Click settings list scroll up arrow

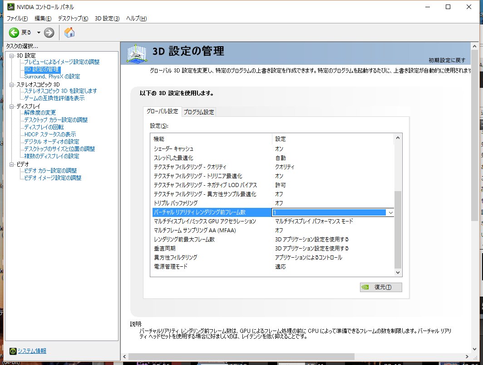398,138
